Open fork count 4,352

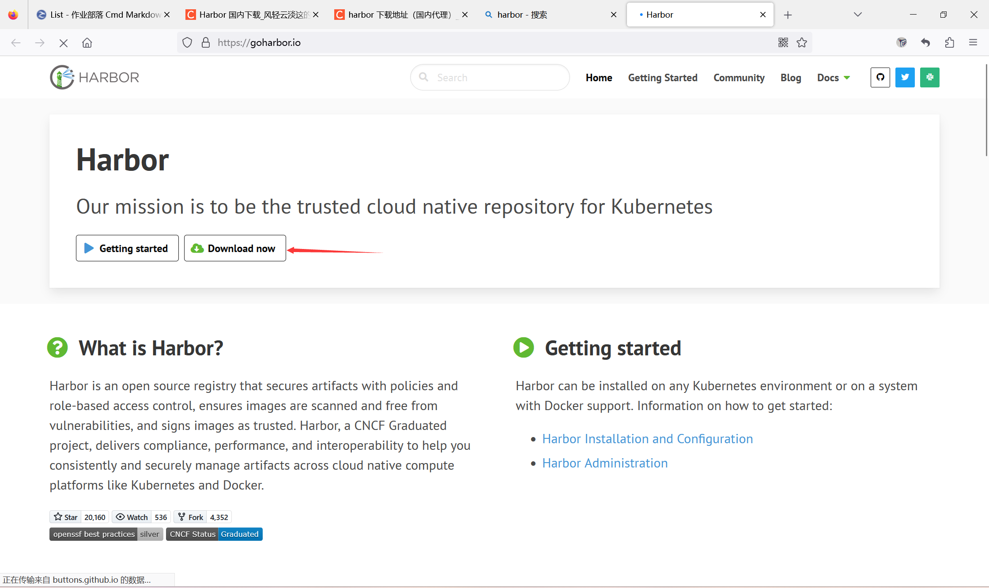click(219, 517)
